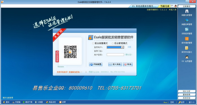Click small arrow before 易售乐企业QQ in dialog
197x105 pixels.
point(86,72)
